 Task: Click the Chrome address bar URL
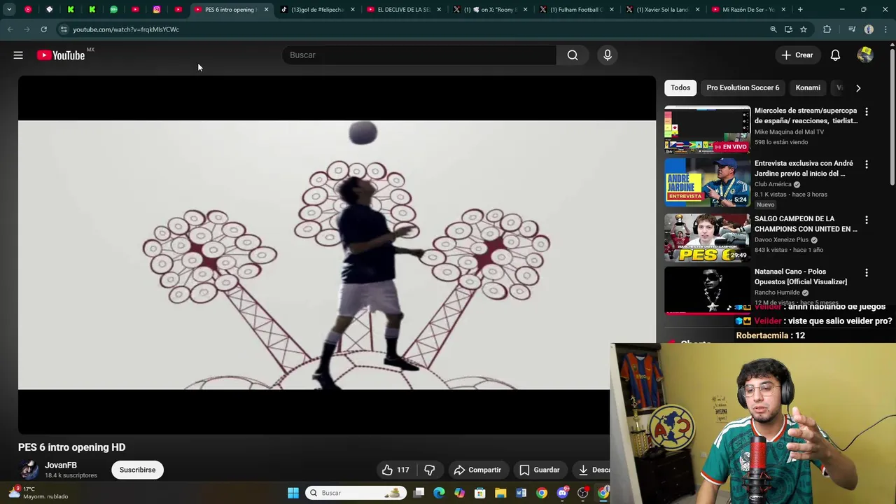click(126, 29)
